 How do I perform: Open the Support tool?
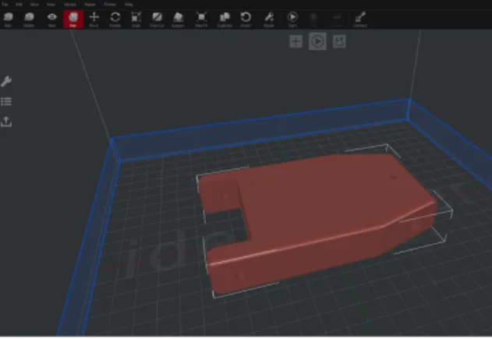[179, 19]
